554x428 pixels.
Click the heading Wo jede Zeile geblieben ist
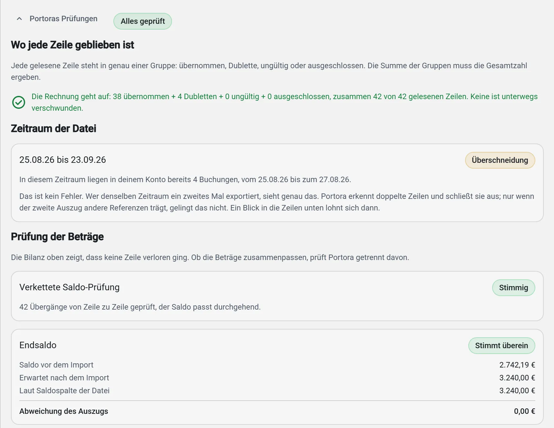click(x=72, y=45)
